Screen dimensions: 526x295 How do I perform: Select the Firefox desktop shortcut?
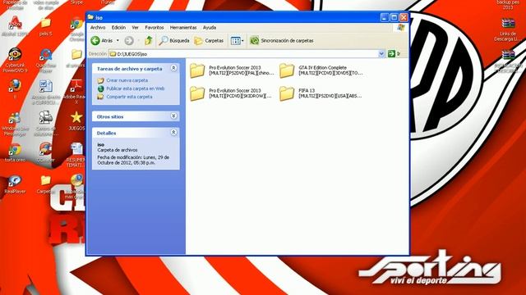(15, 88)
